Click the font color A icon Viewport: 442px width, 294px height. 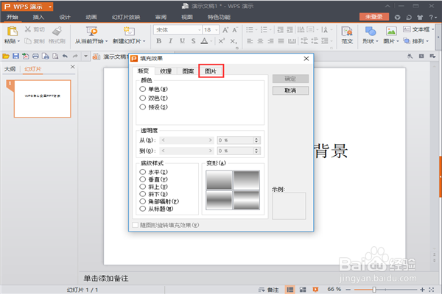point(204,41)
